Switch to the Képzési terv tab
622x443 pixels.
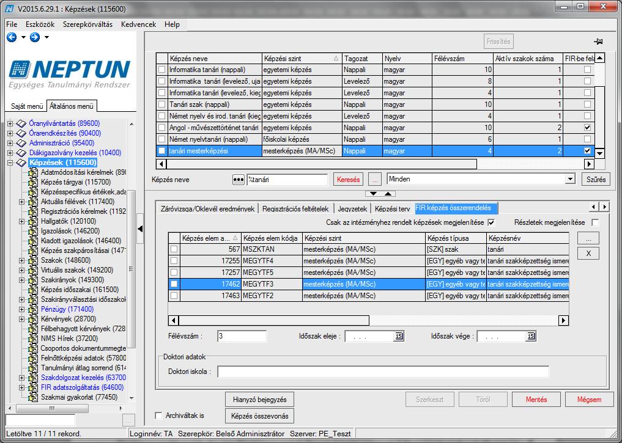click(x=392, y=209)
